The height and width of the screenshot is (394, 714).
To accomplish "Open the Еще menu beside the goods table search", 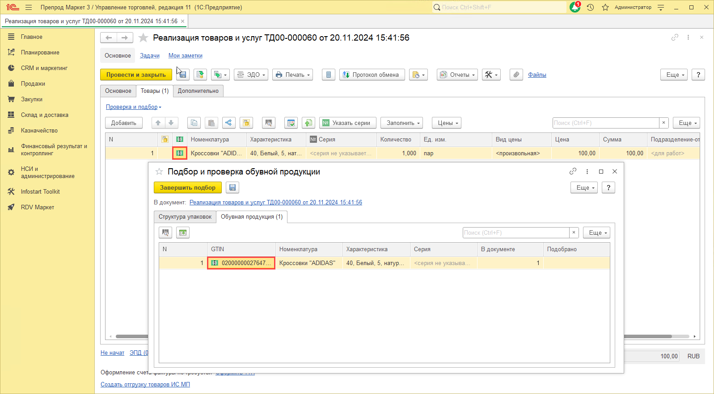I will (x=687, y=123).
